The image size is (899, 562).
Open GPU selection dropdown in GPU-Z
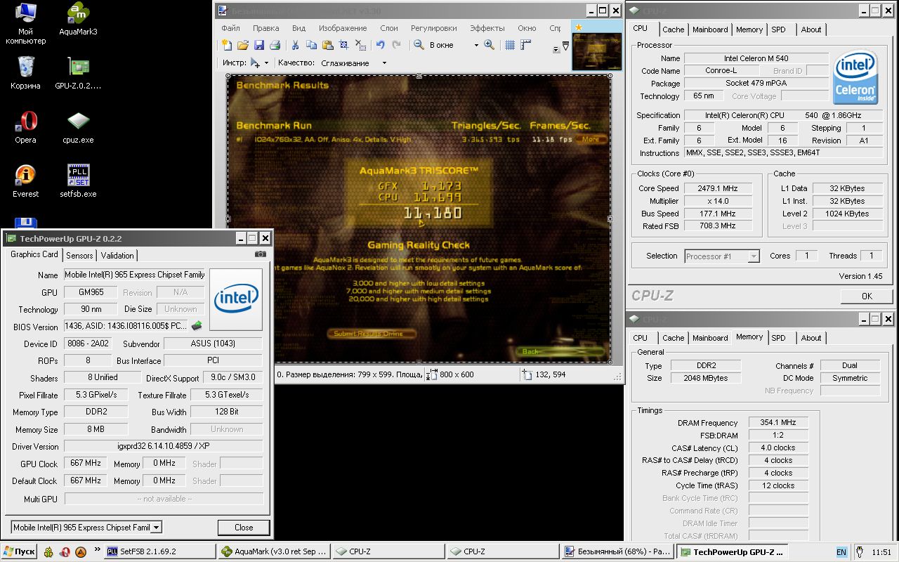pyautogui.click(x=157, y=528)
